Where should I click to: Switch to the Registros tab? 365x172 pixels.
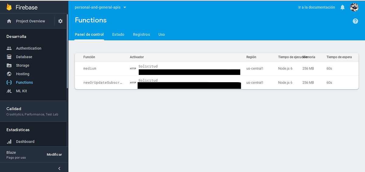[141, 35]
